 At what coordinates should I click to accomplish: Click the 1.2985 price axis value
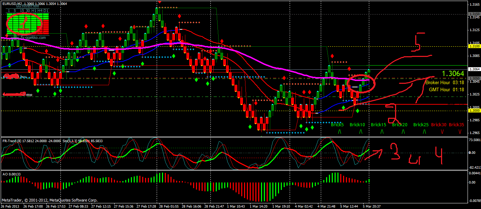point(475,120)
